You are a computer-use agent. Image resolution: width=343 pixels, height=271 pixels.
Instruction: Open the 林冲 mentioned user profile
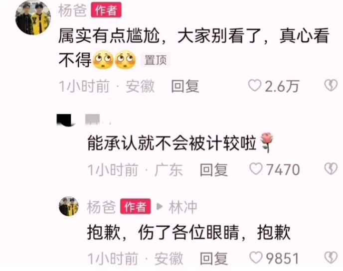183,207
